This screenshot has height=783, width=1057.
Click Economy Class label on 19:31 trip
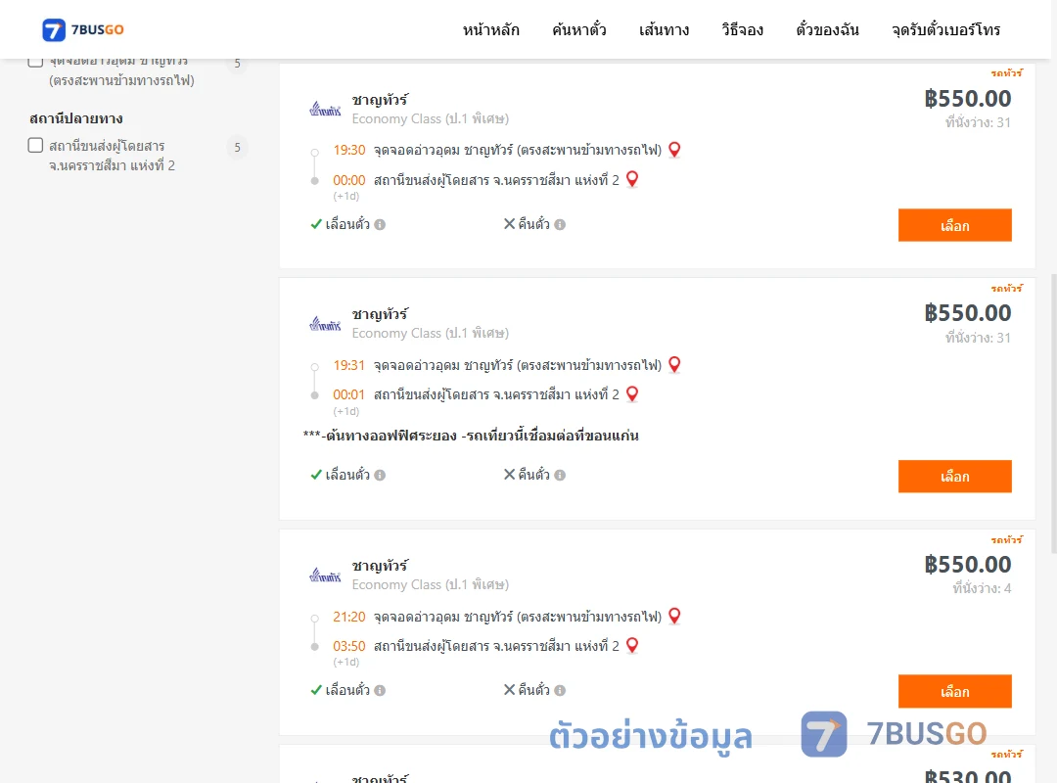[430, 333]
